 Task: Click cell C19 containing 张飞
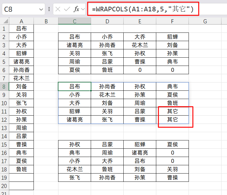(x=74, y=178)
